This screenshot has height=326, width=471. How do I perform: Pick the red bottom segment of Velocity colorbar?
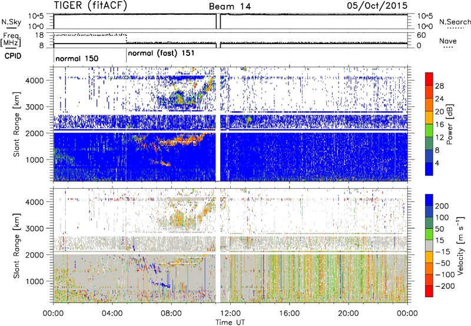429,291
